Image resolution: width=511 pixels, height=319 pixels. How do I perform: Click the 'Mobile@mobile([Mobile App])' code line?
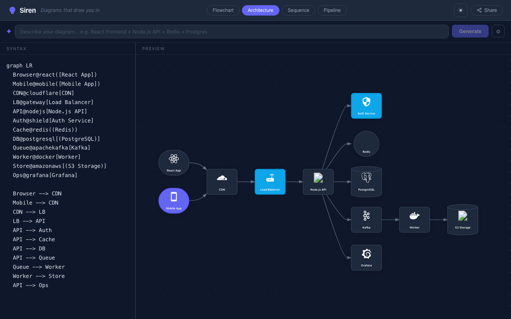coord(57,84)
